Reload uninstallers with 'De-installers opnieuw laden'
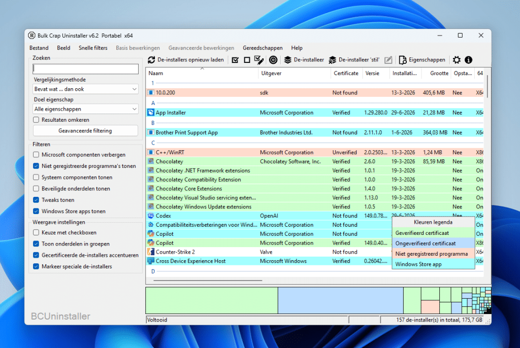The height and width of the screenshot is (348, 520). coord(186,60)
